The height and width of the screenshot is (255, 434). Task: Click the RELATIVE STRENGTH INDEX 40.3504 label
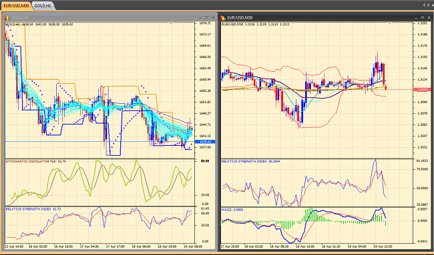pos(250,161)
